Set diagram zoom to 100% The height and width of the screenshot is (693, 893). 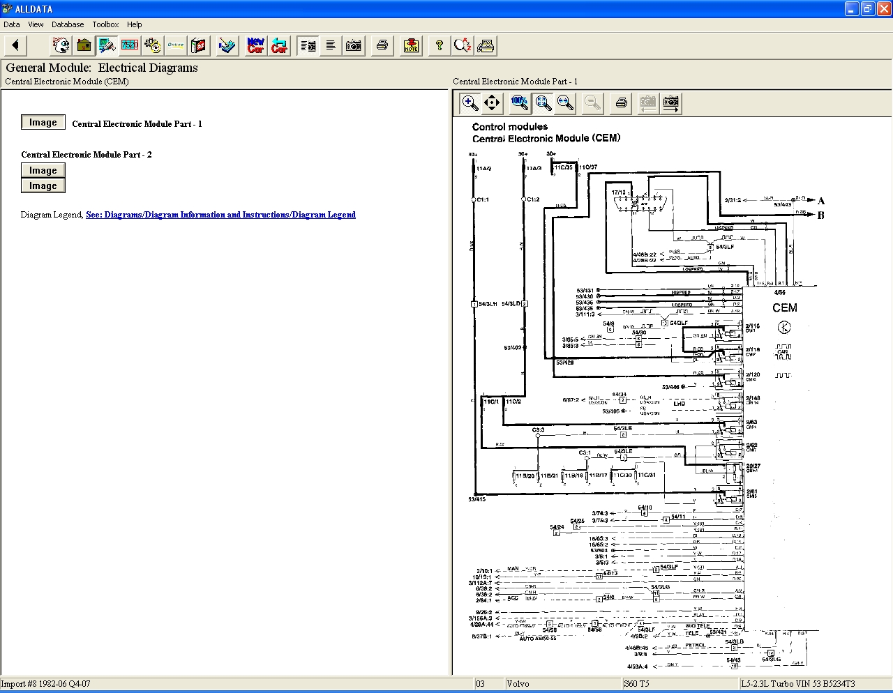[519, 103]
